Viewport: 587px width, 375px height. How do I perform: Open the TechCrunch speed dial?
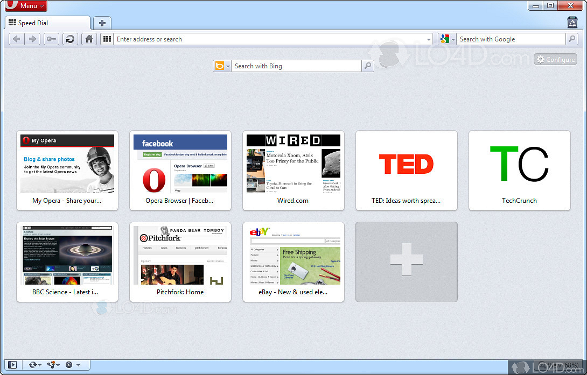(520, 171)
